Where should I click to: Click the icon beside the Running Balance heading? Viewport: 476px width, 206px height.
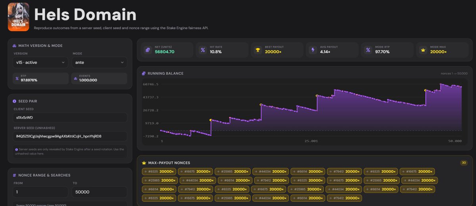click(144, 74)
